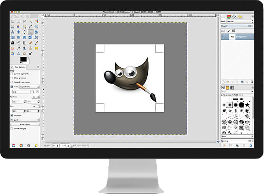The width and height of the screenshot is (264, 194).
Task: Select the Heal bandage tool
Action: click(36, 48)
